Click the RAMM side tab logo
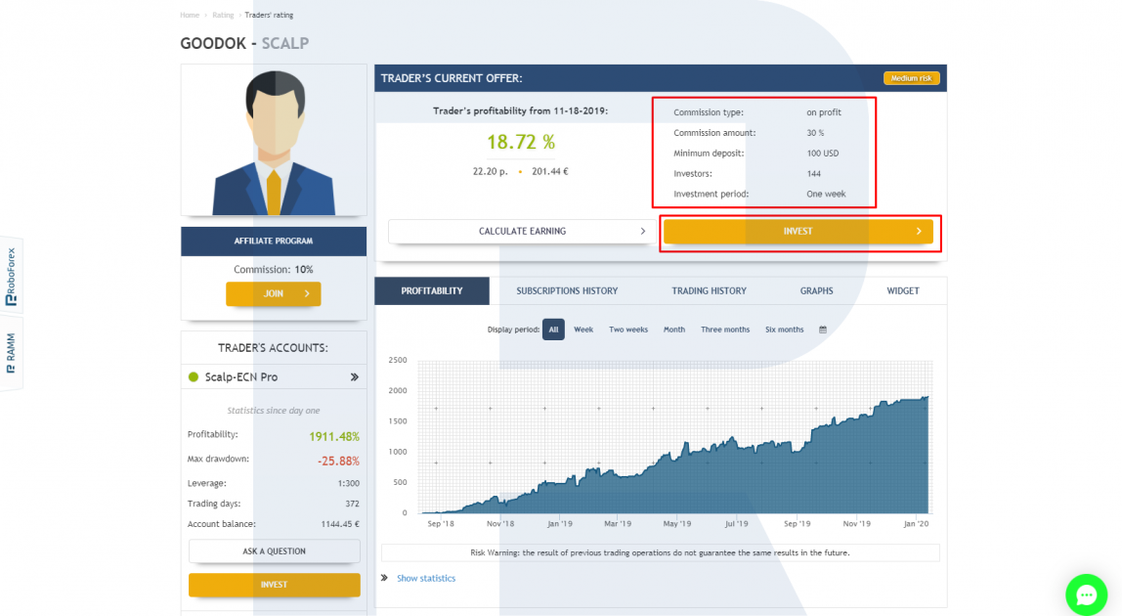The width and height of the screenshot is (1122, 616). pos(11,353)
